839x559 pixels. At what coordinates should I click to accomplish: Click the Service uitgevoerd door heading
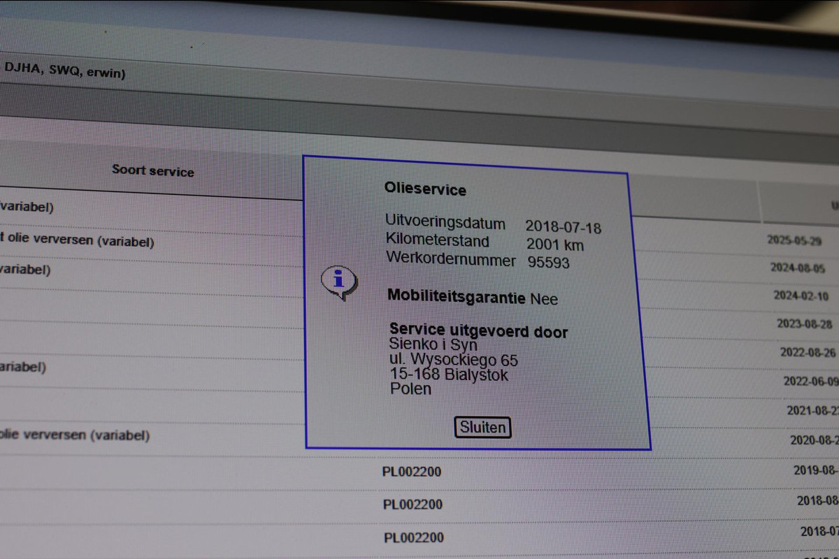(x=478, y=331)
